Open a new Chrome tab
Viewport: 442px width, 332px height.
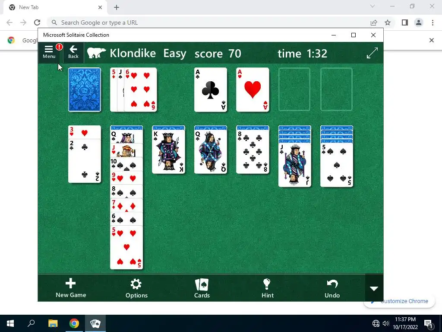point(117,7)
